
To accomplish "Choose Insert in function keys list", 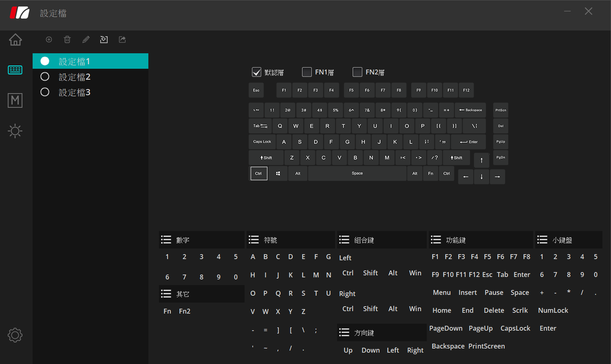I will click(468, 292).
